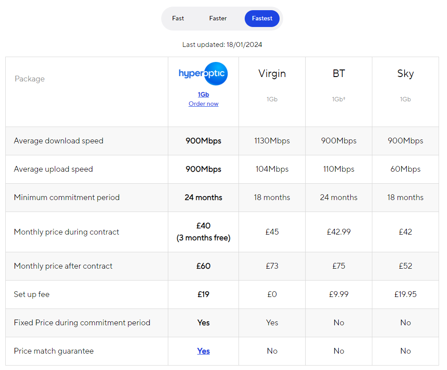
Task: Click Virgin's 104Mbps upload speed
Action: pos(272,169)
